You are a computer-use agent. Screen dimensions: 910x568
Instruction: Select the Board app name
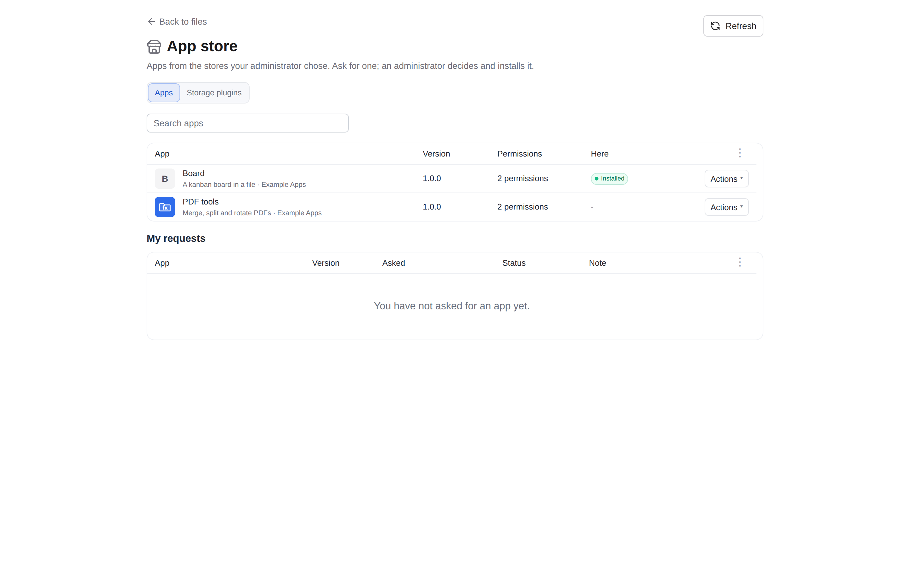(193, 173)
